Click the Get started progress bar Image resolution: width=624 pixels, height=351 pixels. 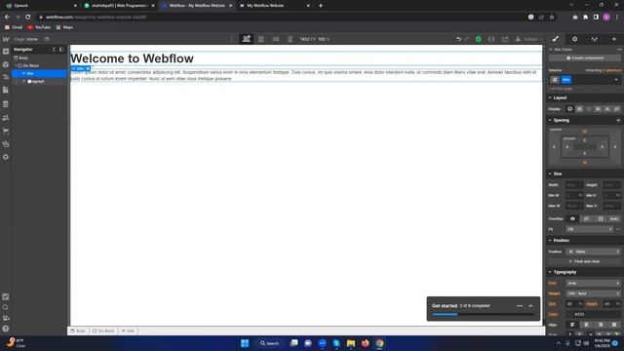tap(484, 314)
